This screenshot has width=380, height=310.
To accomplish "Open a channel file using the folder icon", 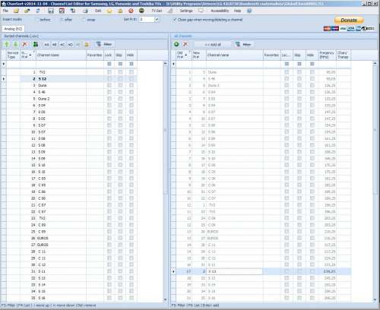I will [x=16, y=11].
